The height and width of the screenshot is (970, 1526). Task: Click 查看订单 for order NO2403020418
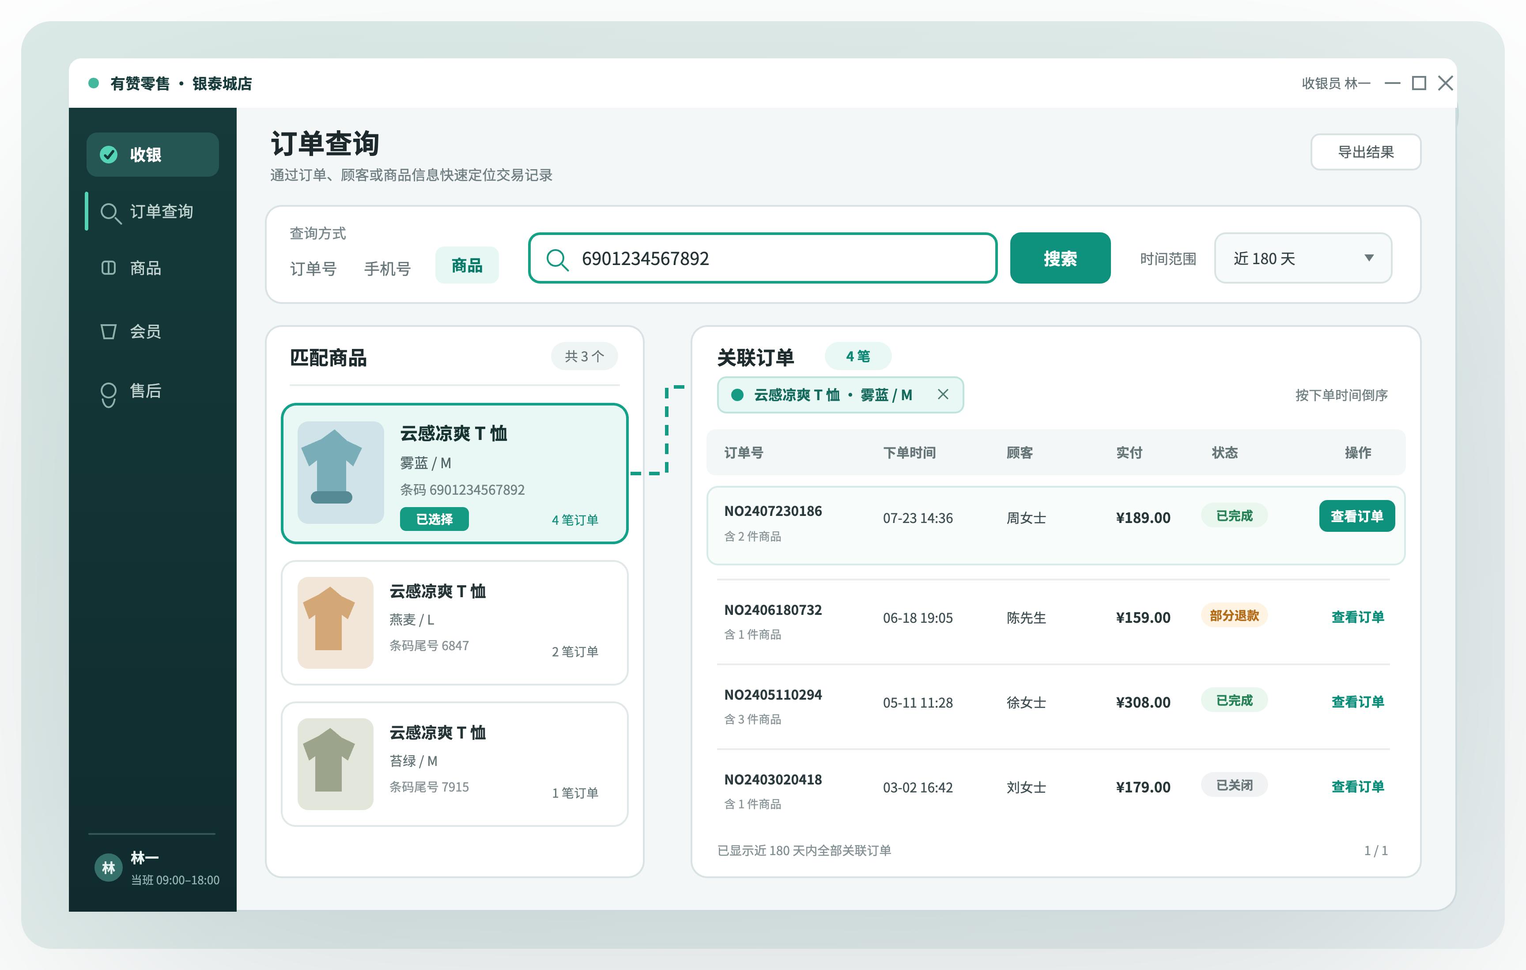(1357, 787)
